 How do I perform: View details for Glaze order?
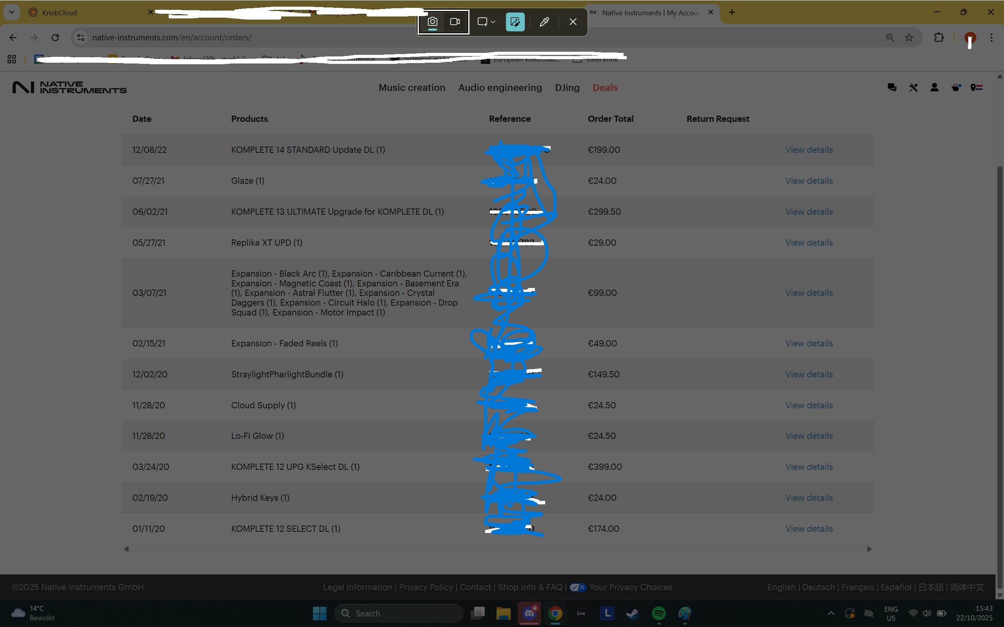[x=809, y=181]
